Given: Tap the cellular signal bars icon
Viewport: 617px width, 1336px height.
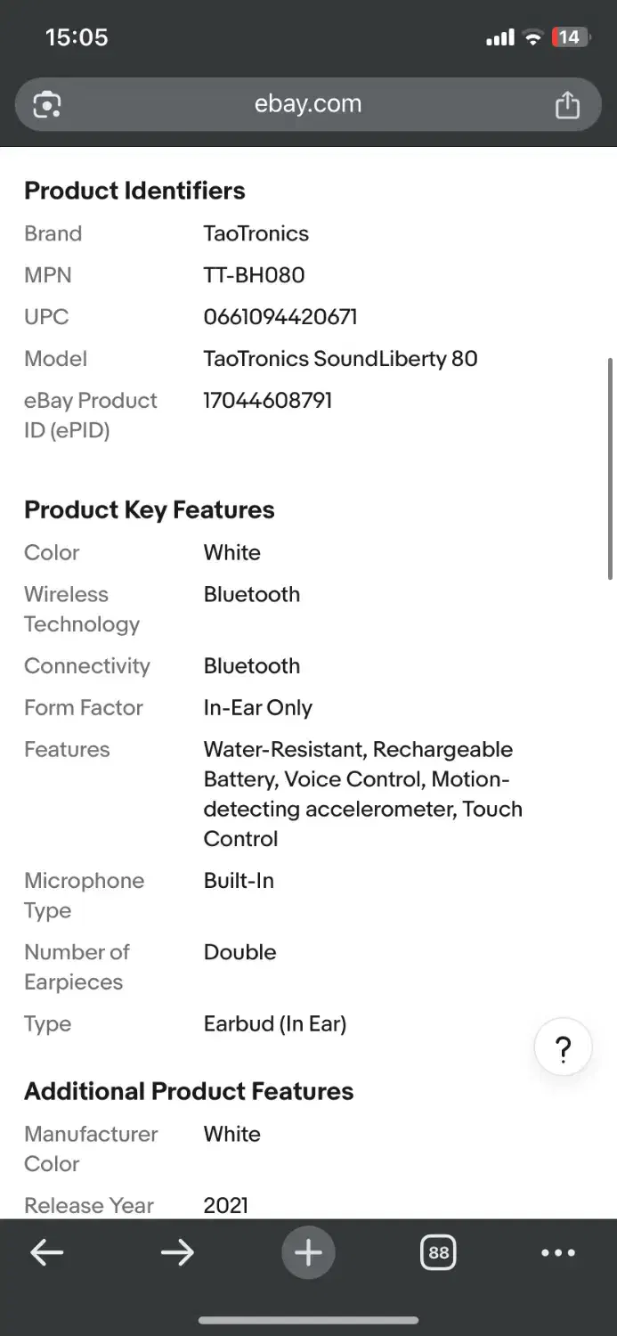Looking at the screenshot, I should point(500,37).
